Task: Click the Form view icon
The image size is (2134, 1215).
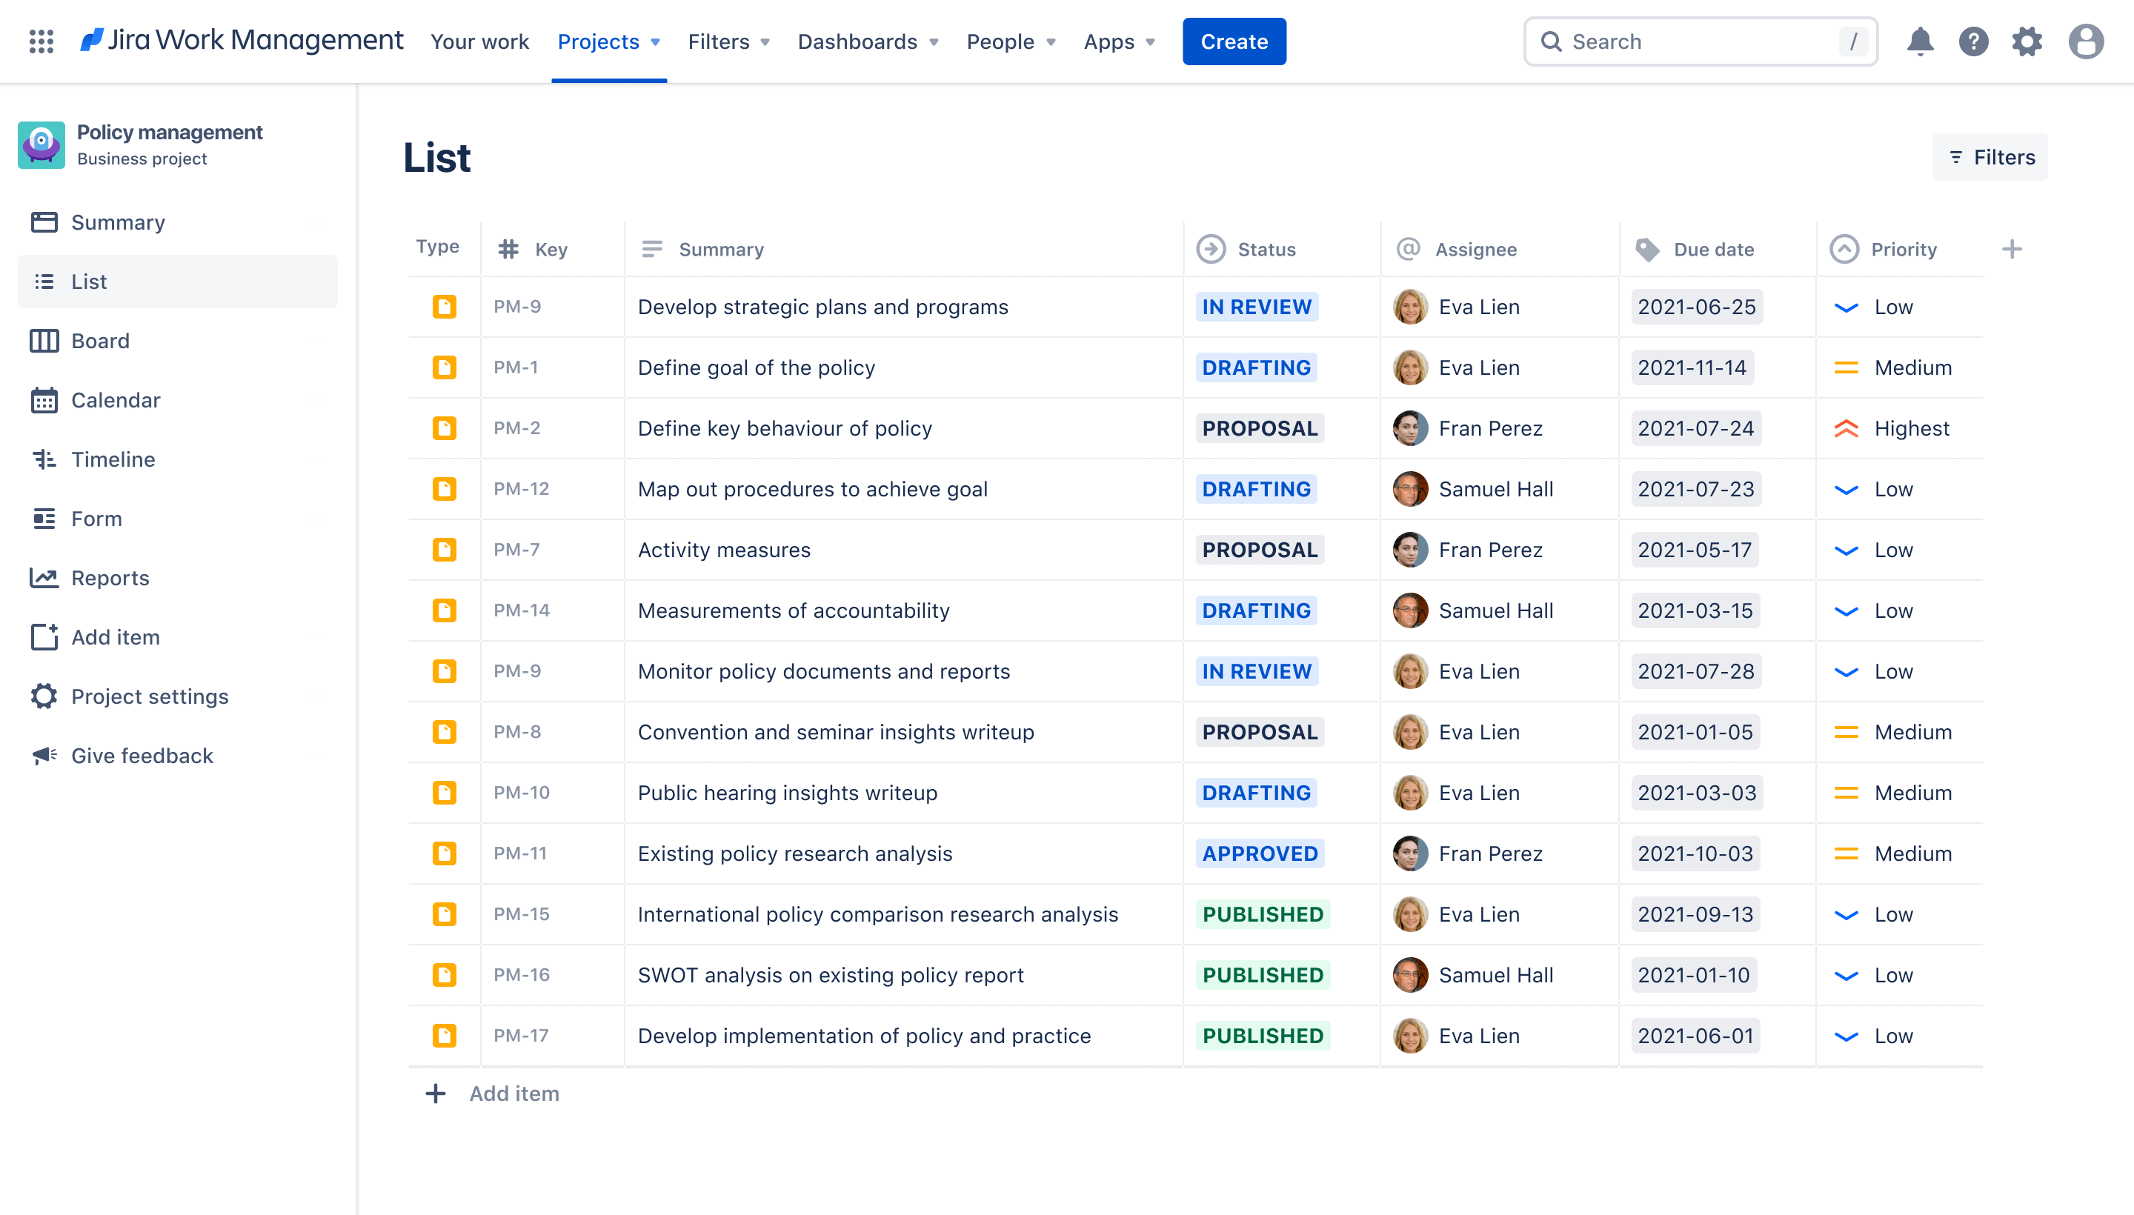Action: coord(41,517)
